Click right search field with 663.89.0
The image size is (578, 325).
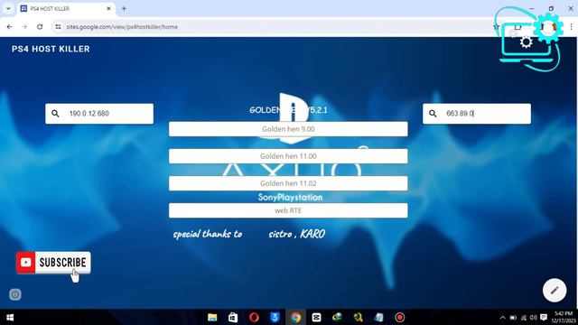[477, 114]
